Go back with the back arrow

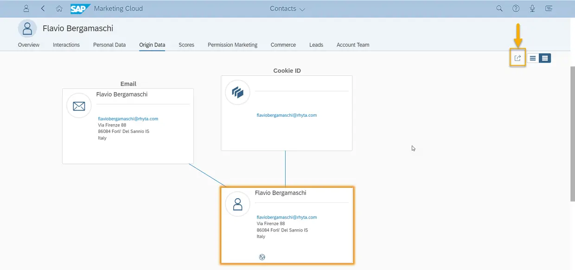tap(43, 8)
